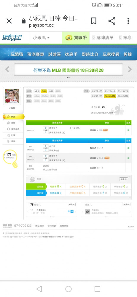Open 數據 nav item
137x297 pixels.
click(128, 54)
